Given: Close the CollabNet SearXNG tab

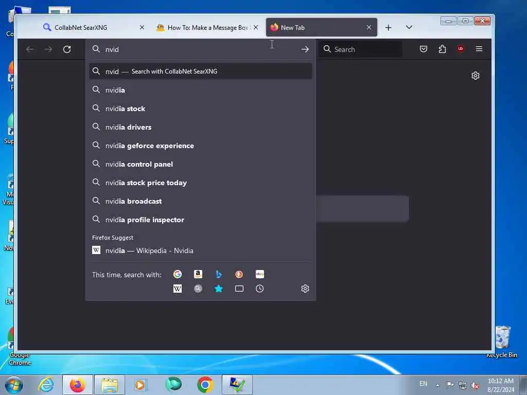Looking at the screenshot, I should tap(142, 28).
